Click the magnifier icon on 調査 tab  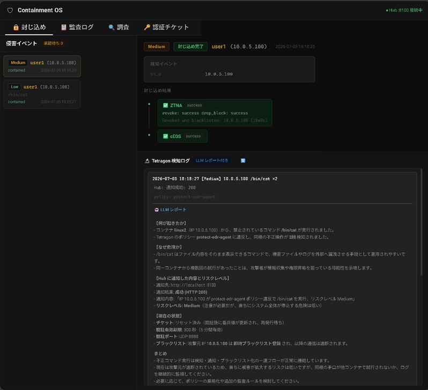point(112,27)
